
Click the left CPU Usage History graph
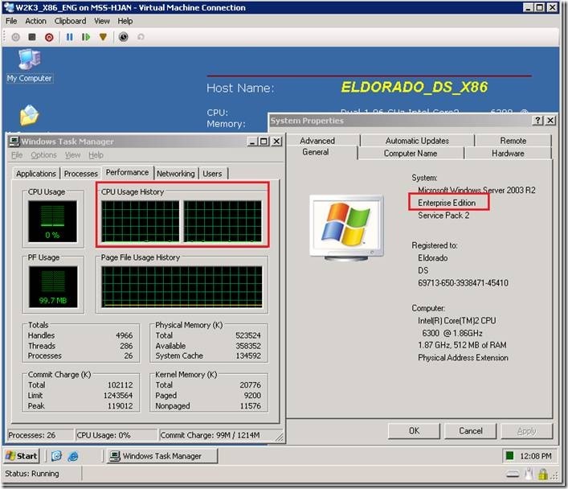140,221
